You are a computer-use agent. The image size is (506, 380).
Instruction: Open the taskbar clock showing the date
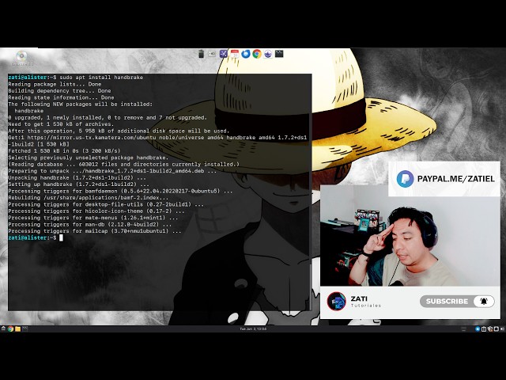point(253,329)
